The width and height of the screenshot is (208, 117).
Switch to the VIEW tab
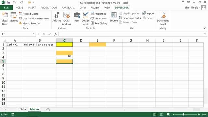[x=107, y=8]
